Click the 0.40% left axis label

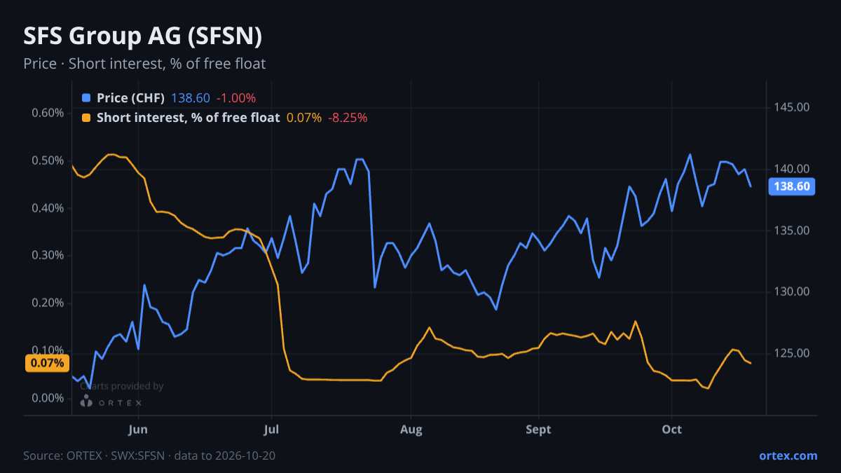[48, 208]
